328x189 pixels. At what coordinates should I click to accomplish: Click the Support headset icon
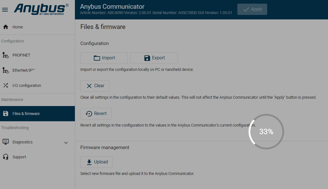click(x=6, y=157)
